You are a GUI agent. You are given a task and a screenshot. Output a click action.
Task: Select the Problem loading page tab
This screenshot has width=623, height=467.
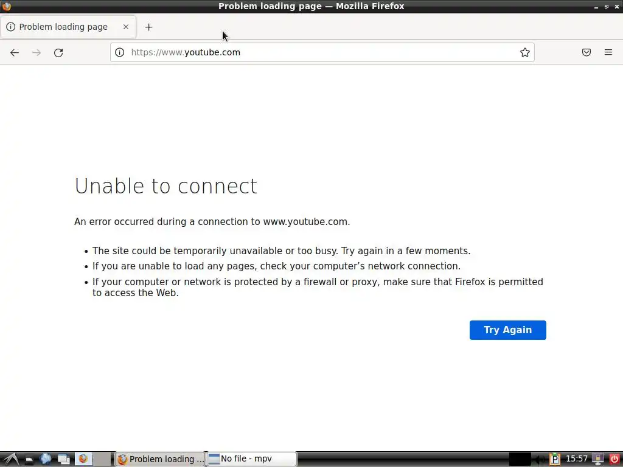[68, 27]
